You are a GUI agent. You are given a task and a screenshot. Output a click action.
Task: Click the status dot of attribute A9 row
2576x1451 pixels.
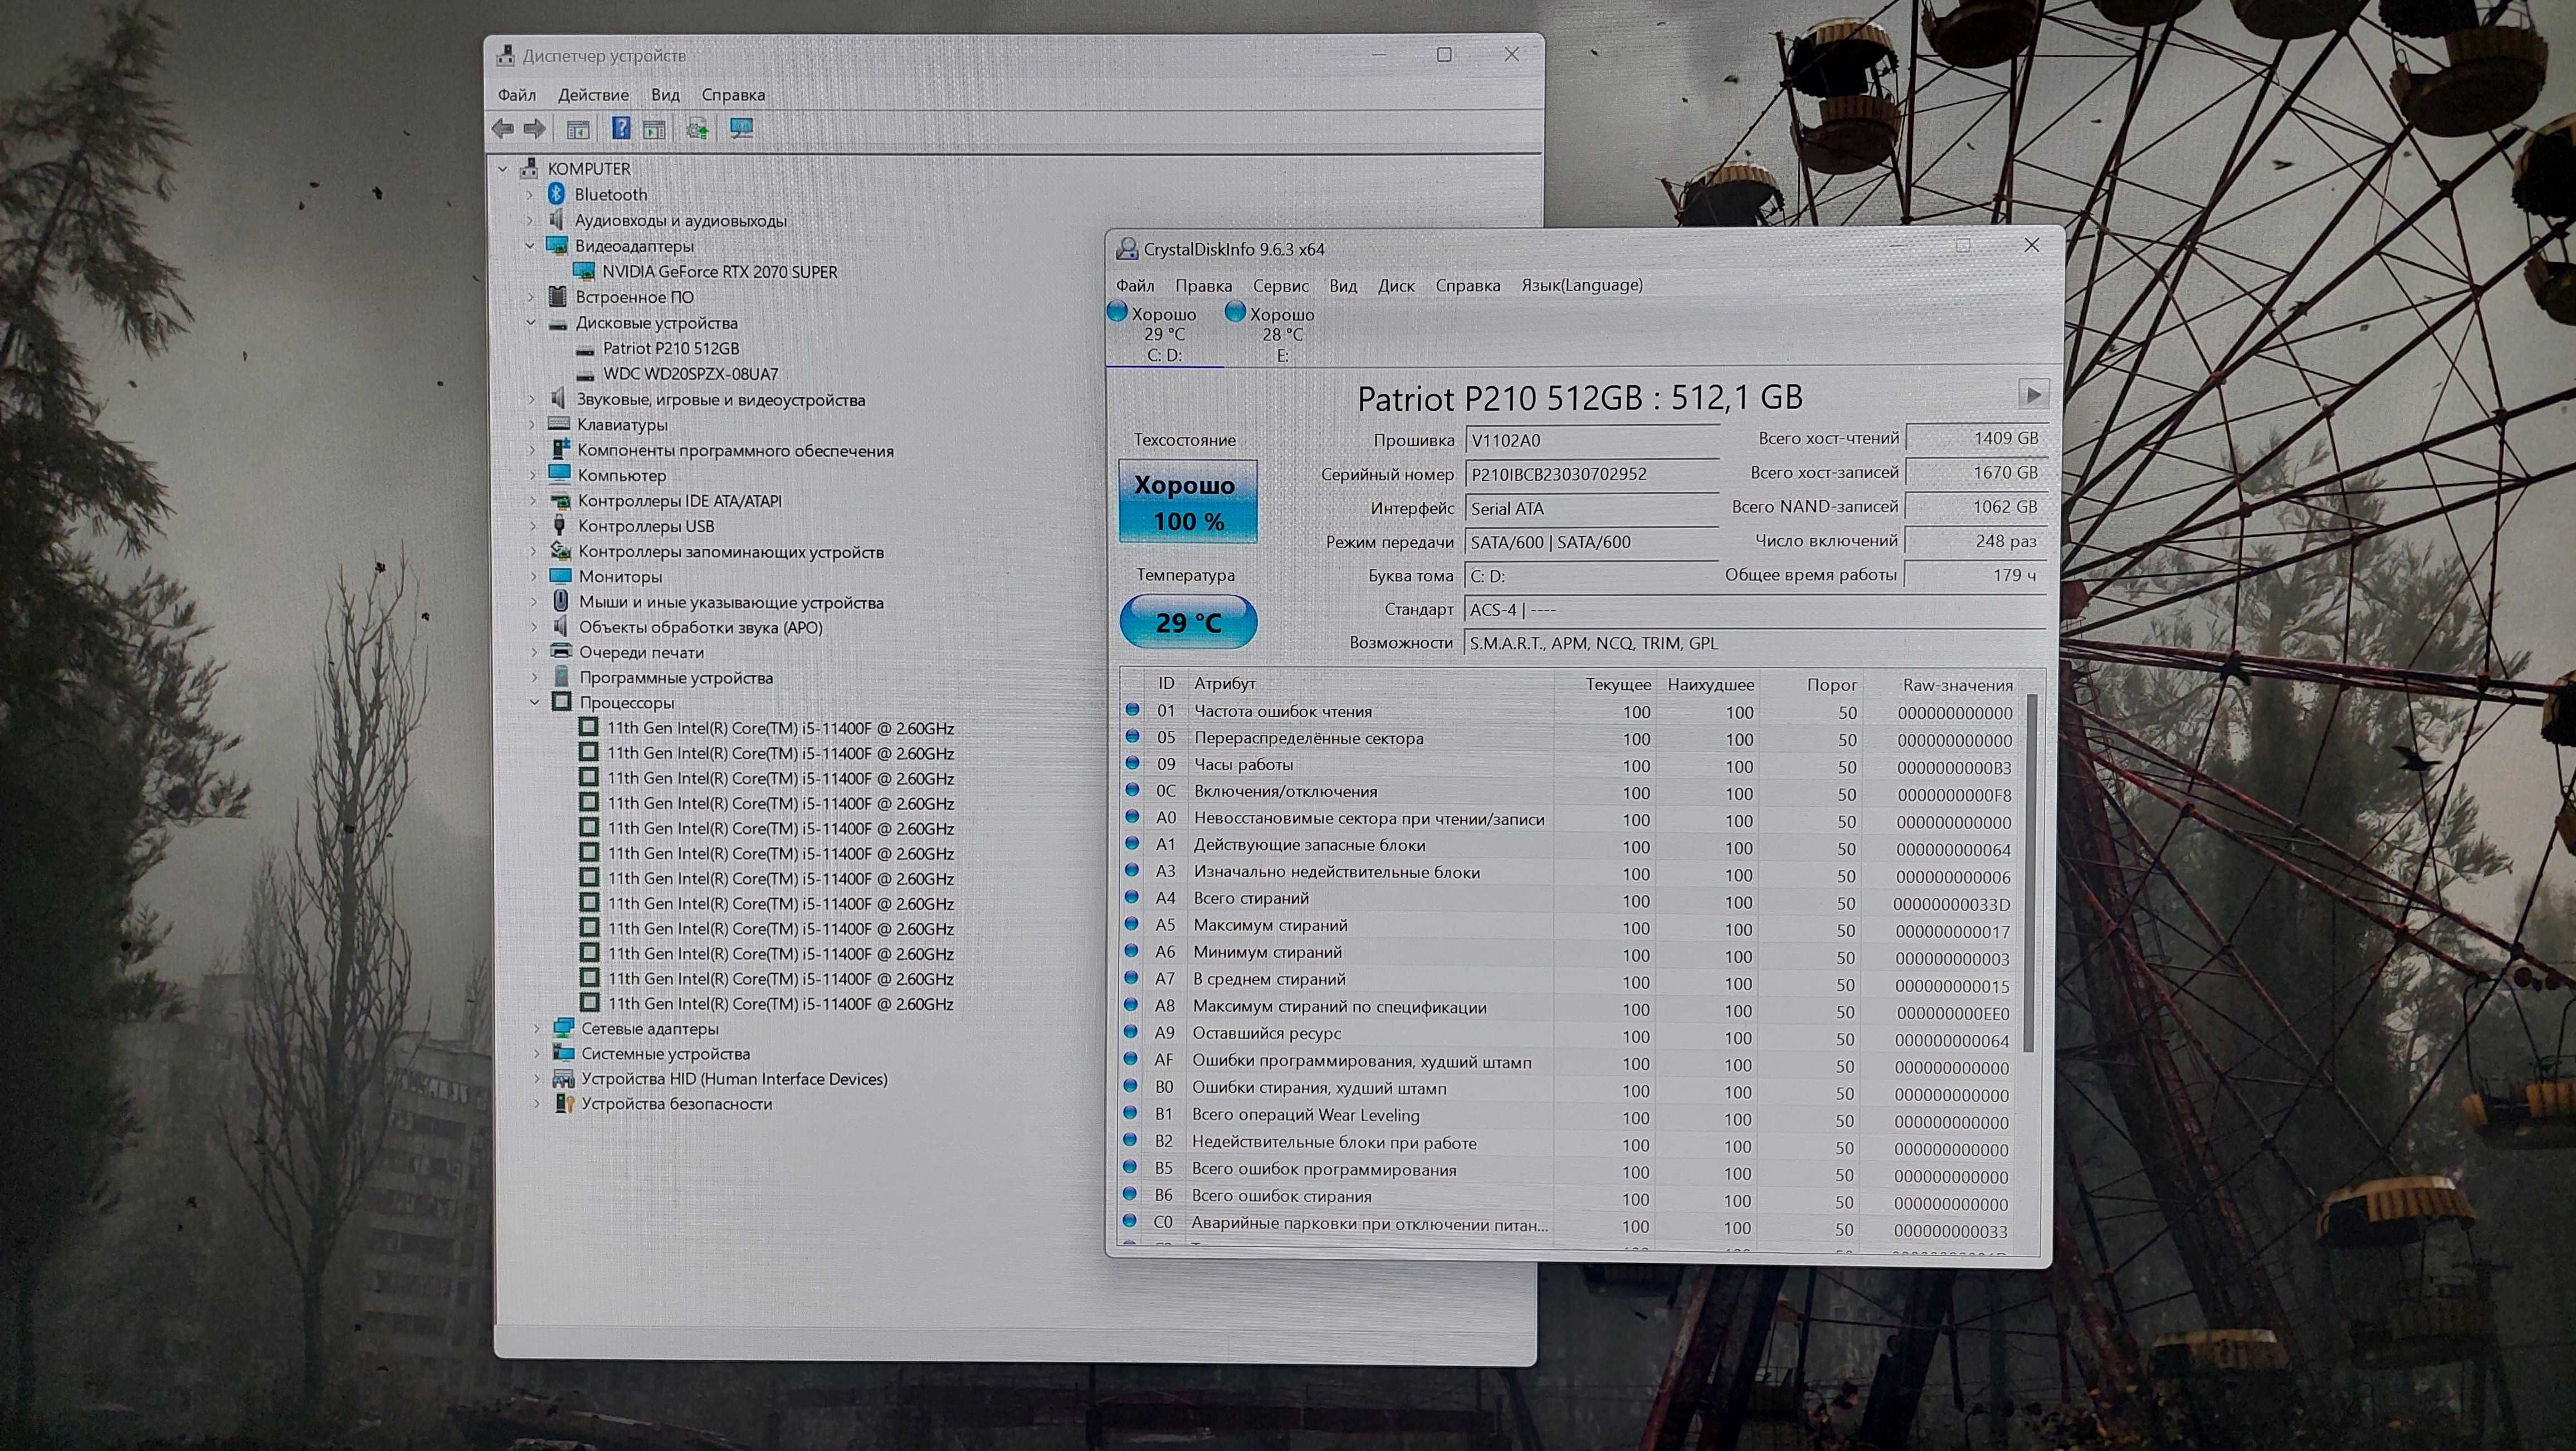[1131, 1031]
